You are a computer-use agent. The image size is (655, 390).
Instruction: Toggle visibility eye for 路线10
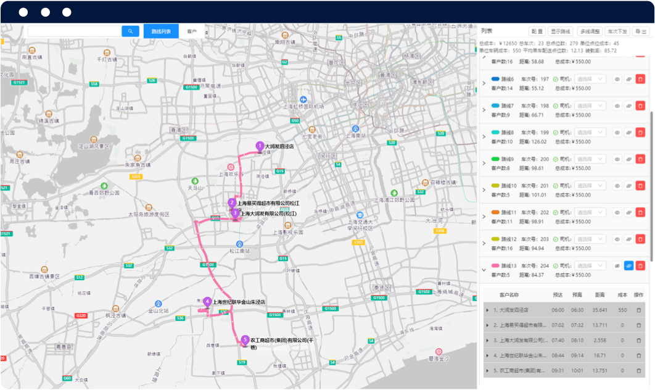coord(617,186)
